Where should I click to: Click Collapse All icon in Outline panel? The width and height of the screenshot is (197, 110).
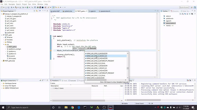(180, 14)
